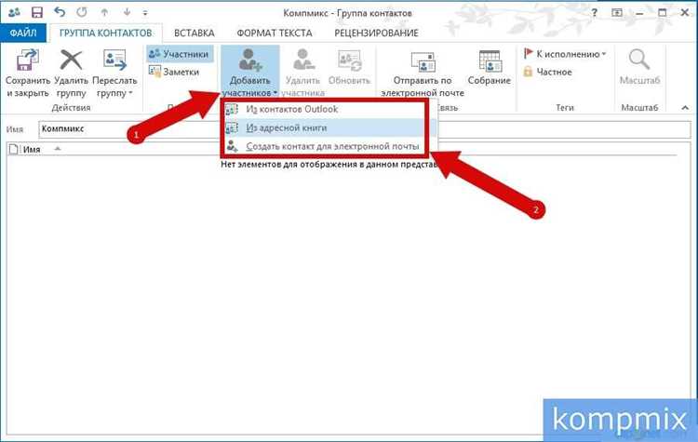
Task: Click the Имя name input field
Action: coord(365,129)
